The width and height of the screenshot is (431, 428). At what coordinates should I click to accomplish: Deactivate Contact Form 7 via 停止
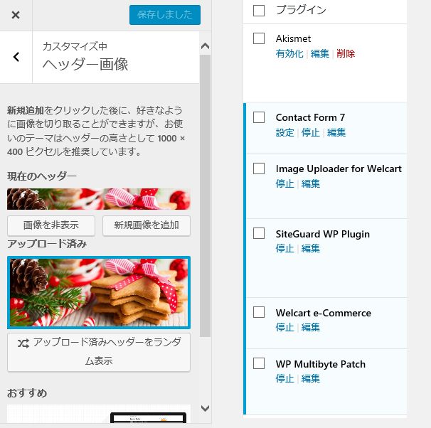click(x=311, y=133)
